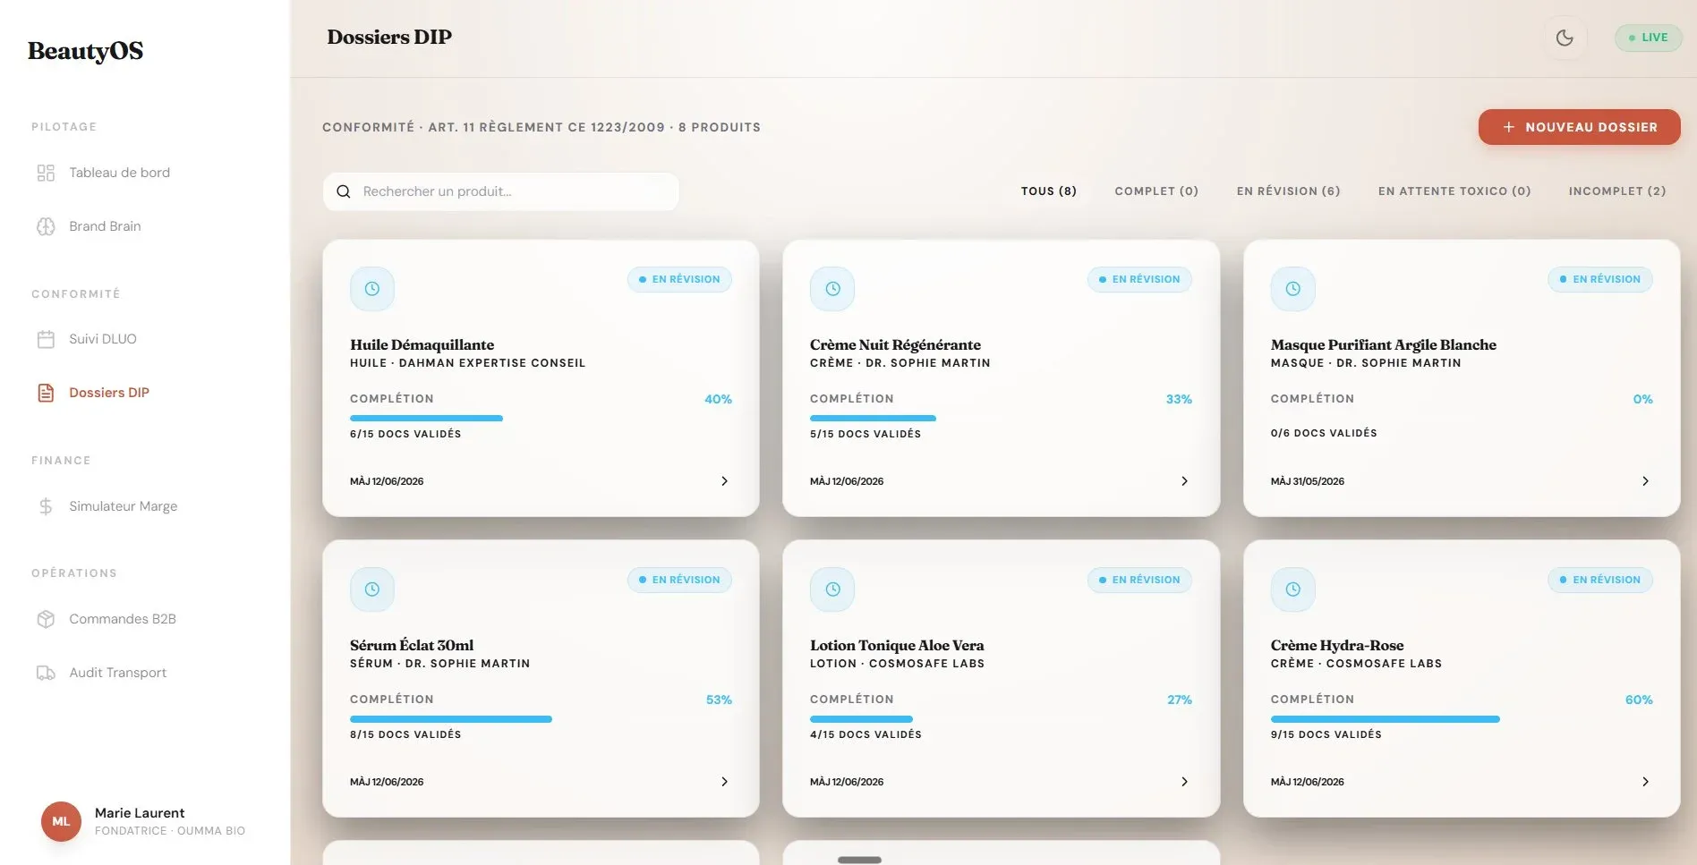Select the En révision (6) filter tab
Viewport: 1697px width, 865px height.
click(x=1288, y=191)
